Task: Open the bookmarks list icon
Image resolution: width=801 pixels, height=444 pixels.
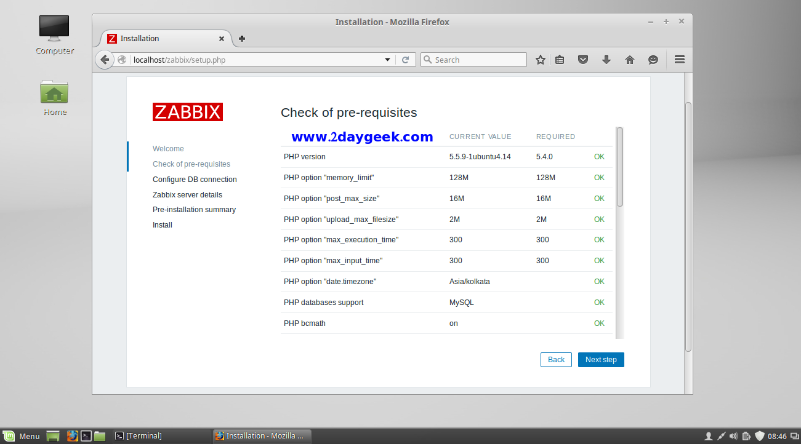Action: tap(560, 60)
